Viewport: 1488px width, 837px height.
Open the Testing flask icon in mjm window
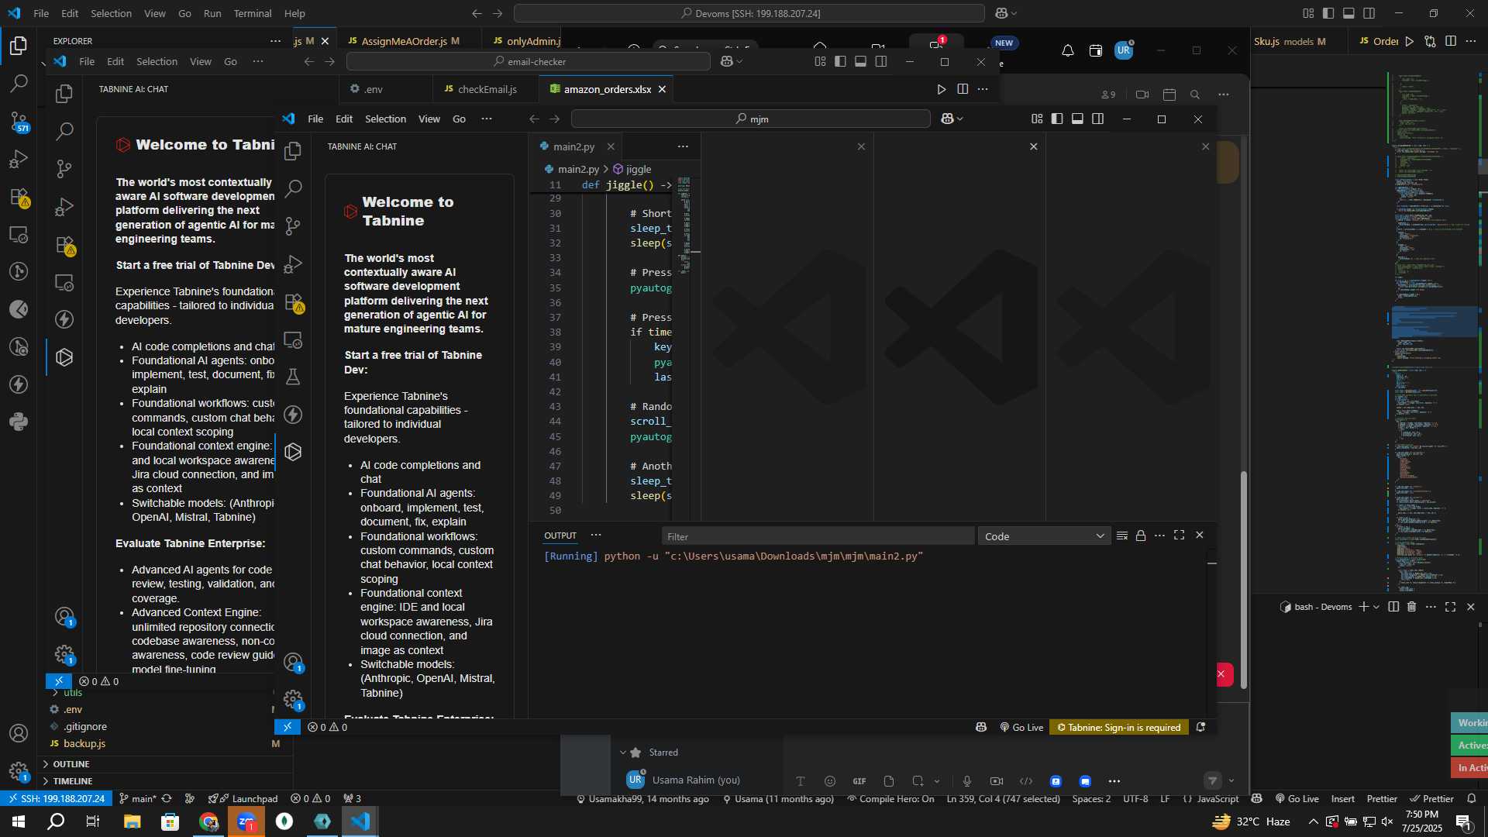pos(293,377)
